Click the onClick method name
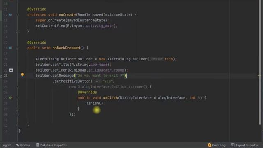The image size is (263, 148). click(111, 98)
